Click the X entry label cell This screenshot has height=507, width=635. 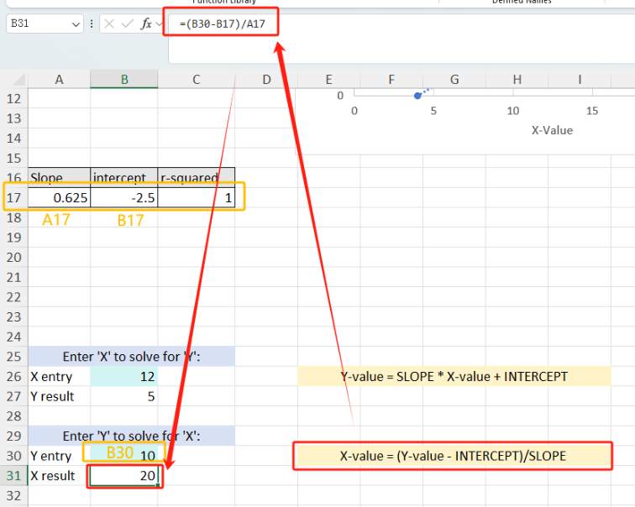pos(59,377)
